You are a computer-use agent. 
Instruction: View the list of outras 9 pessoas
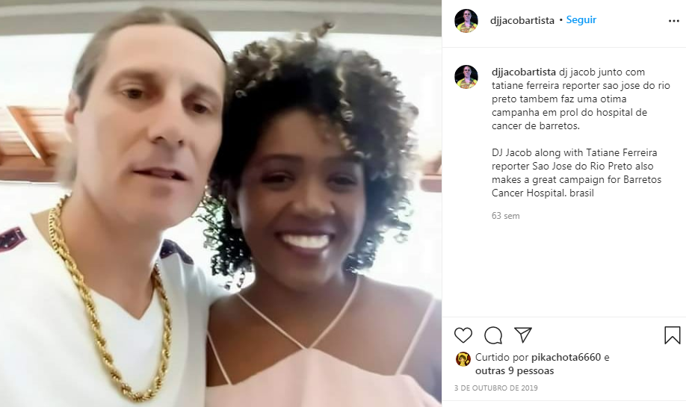click(x=514, y=370)
